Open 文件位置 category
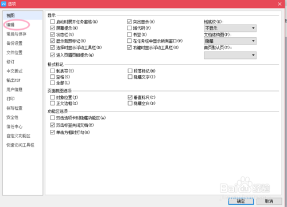The width and height of the screenshot is (287, 207). coord(14,53)
